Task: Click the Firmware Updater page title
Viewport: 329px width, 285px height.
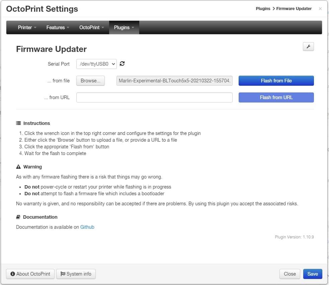Action: [x=52, y=49]
